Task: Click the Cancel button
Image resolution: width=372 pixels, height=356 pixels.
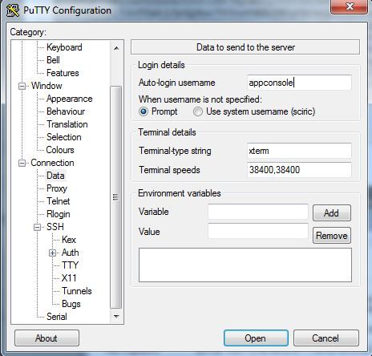Action: tap(326, 338)
